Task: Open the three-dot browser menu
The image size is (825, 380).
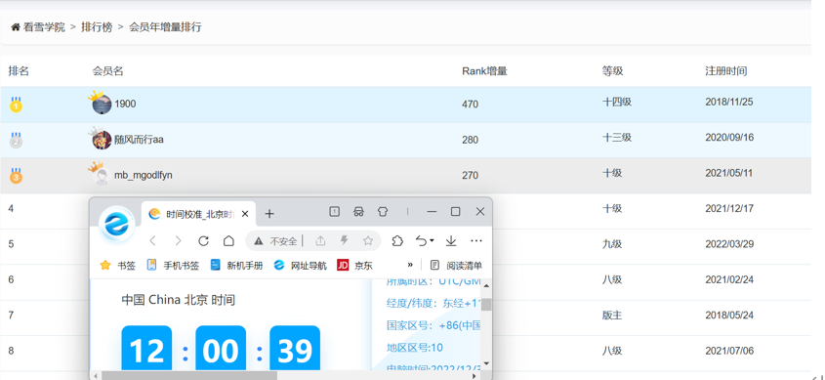Action: pyautogui.click(x=476, y=241)
